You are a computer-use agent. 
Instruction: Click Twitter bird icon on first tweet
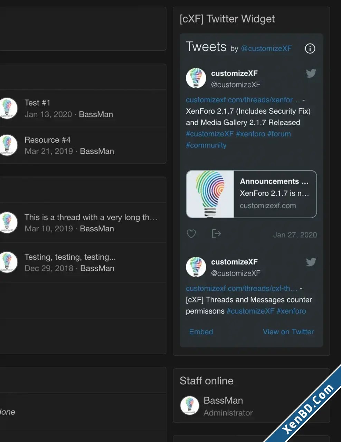311,73
